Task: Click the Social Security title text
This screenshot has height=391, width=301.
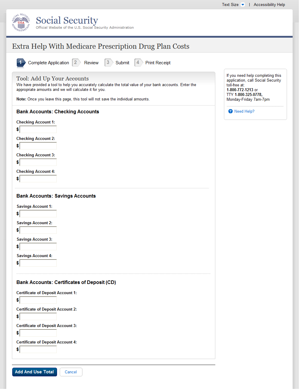Action: point(67,20)
